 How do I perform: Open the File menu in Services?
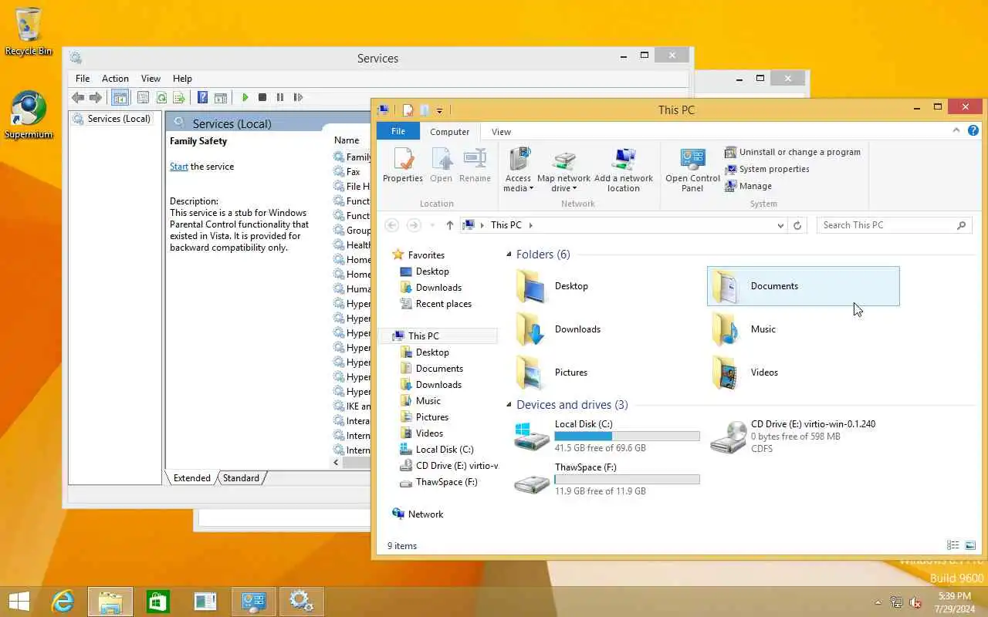[83, 79]
